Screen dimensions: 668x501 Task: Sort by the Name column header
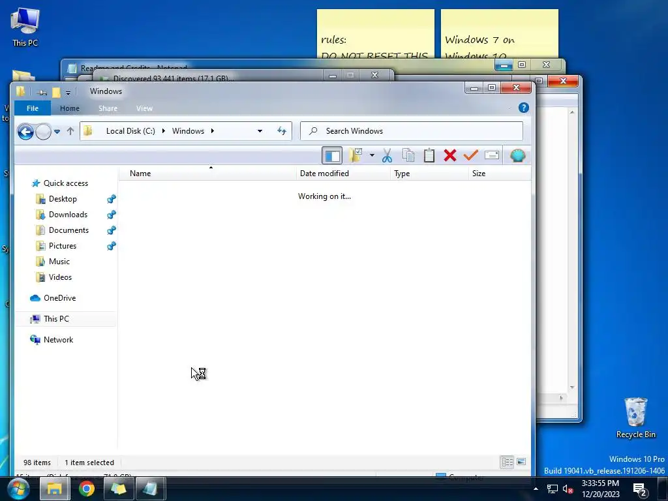pyautogui.click(x=207, y=174)
